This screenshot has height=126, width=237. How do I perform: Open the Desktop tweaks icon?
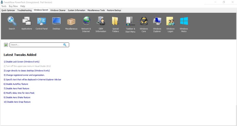coord(56,21)
